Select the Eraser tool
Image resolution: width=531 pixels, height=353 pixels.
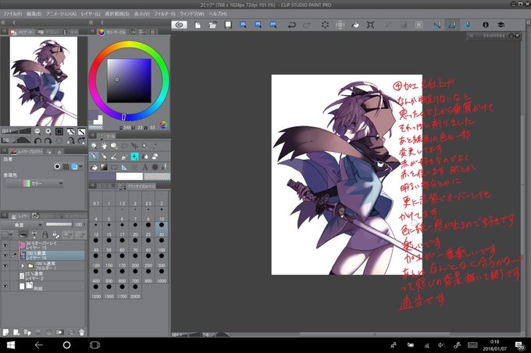[155, 157]
